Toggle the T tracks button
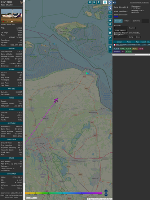150x200 pixels. coord(99,2)
